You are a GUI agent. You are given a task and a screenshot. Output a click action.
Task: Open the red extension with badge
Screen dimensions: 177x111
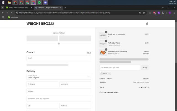(154, 13)
